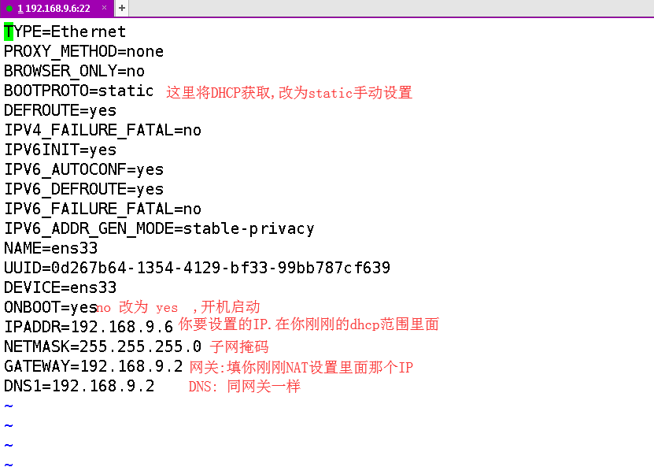Open a new session tab with plus
Viewport: 654px width, 467px height.
coord(122,8)
